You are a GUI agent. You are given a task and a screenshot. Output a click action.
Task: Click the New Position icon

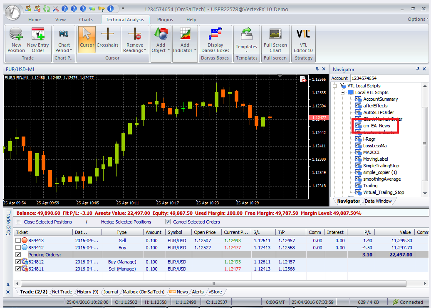click(x=16, y=40)
